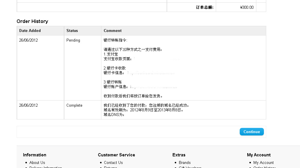The height and width of the screenshot is (168, 300).
Task: Click the Order History section heading
Action: (x=32, y=21)
